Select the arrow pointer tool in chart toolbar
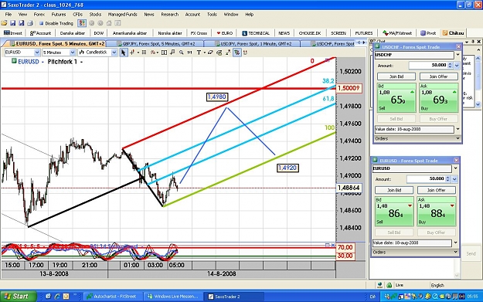The image size is (483, 302). 124,53
